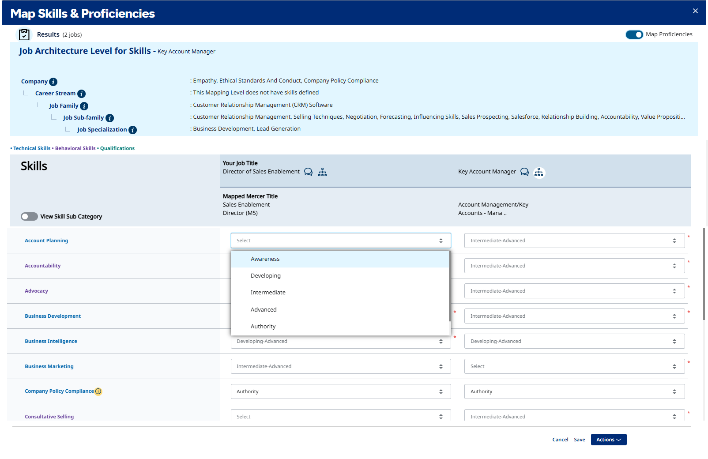This screenshot has width=708, height=459.
Task: Open Consultative Selling skill link
Action: pyautogui.click(x=49, y=417)
